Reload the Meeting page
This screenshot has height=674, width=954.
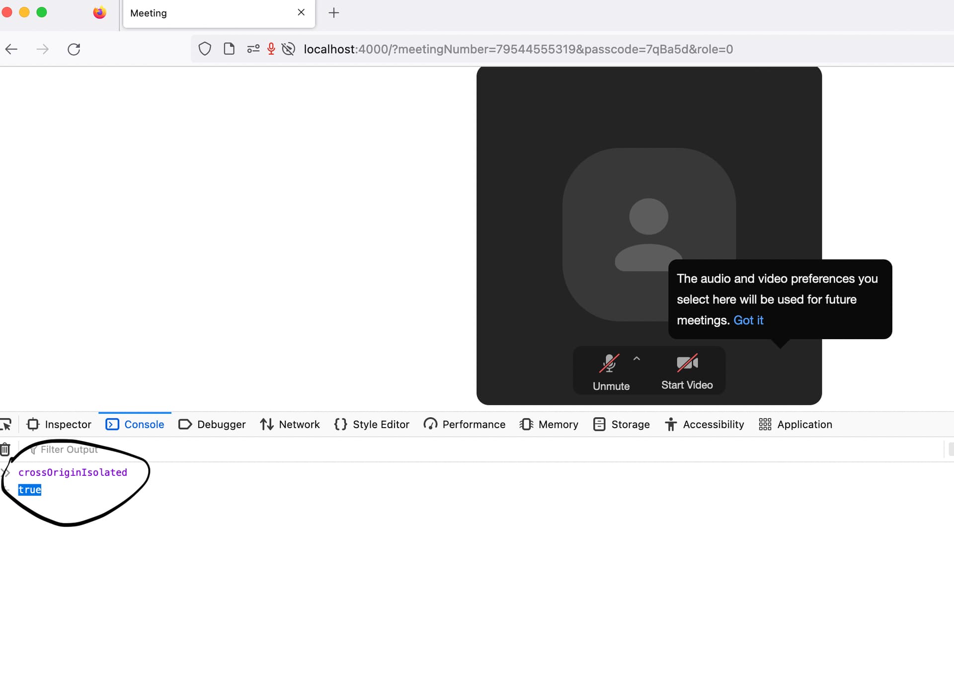tap(74, 49)
